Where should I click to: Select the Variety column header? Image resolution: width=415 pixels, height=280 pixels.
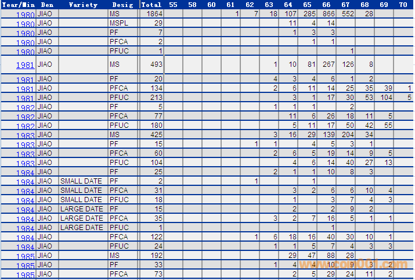point(83,5)
